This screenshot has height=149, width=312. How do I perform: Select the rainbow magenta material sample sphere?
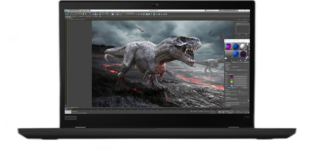click(x=228, y=47)
